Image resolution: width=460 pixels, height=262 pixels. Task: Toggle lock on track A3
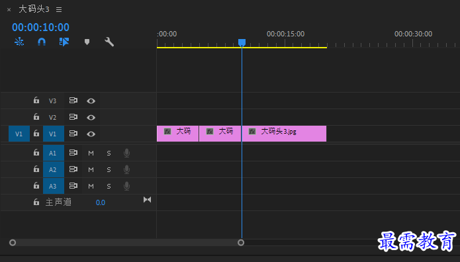click(36, 185)
